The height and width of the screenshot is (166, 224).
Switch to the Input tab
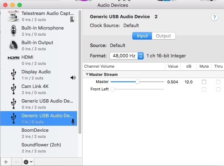pos(142,36)
